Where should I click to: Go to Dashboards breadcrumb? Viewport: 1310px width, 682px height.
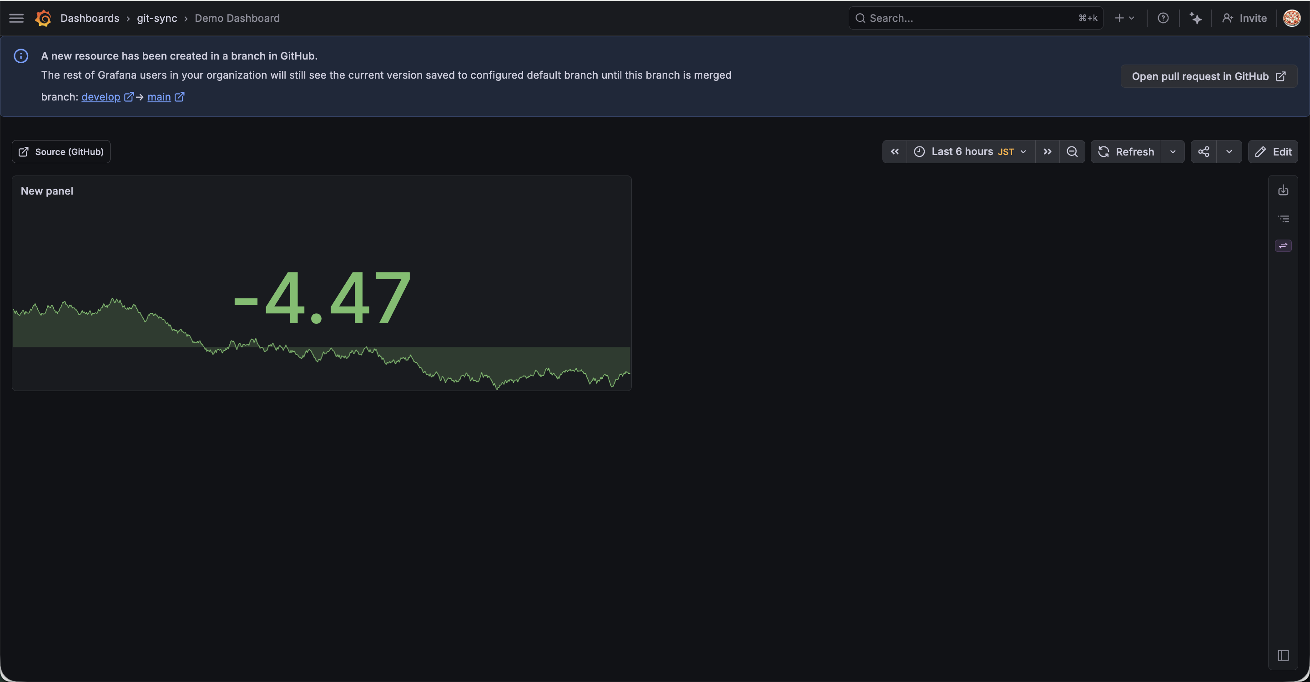[x=90, y=18]
